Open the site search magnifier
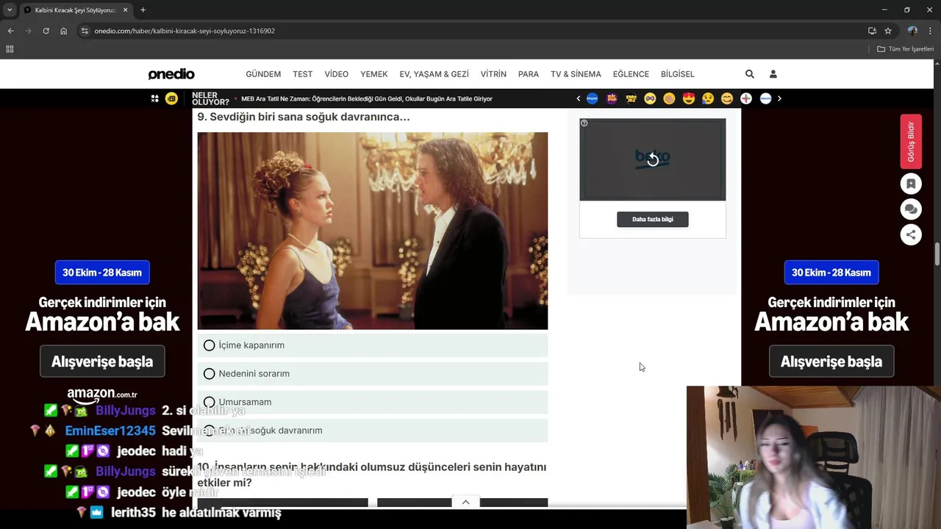 click(750, 74)
